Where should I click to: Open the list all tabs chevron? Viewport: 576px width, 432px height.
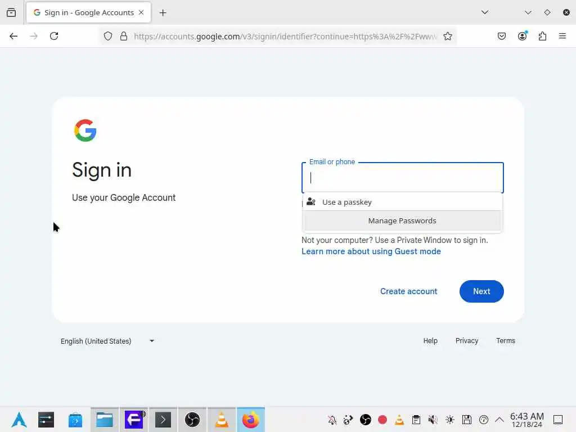click(x=485, y=12)
